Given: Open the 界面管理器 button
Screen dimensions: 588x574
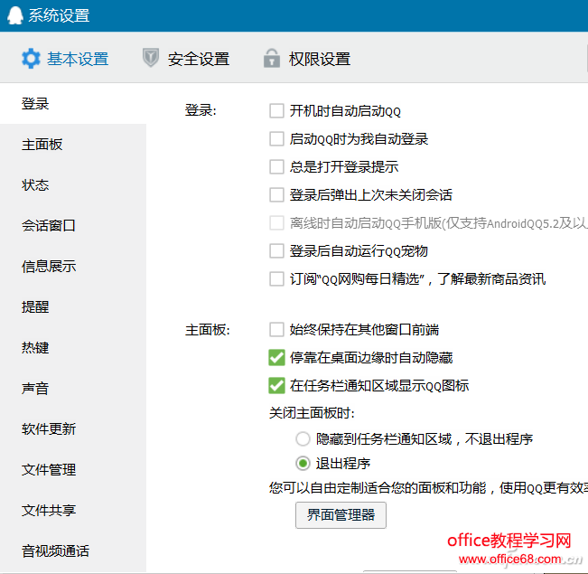Looking at the screenshot, I should point(341,515).
